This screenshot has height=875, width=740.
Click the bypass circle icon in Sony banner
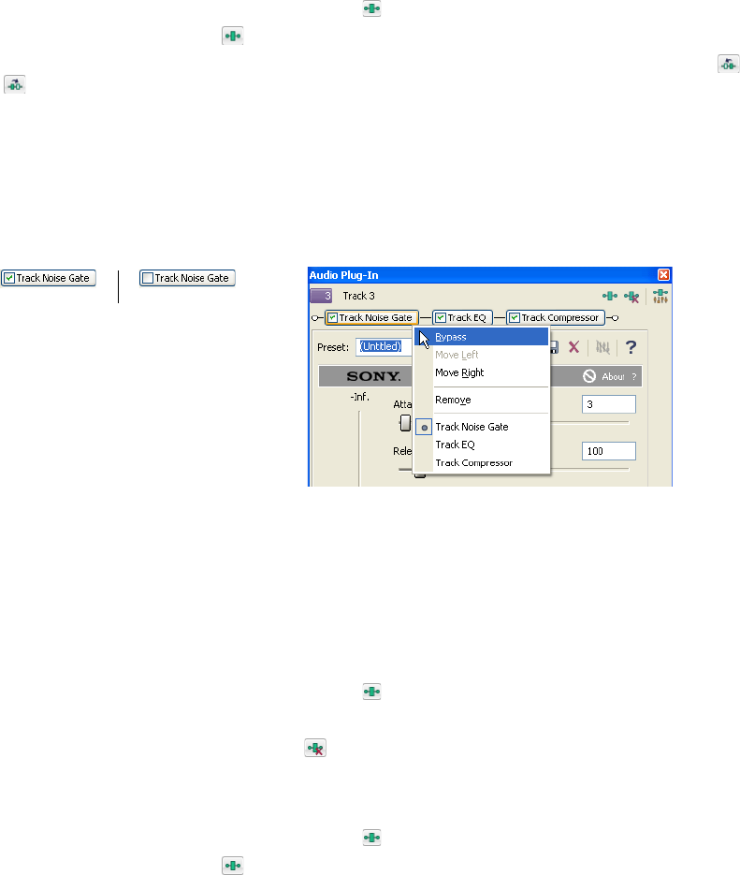tap(589, 376)
